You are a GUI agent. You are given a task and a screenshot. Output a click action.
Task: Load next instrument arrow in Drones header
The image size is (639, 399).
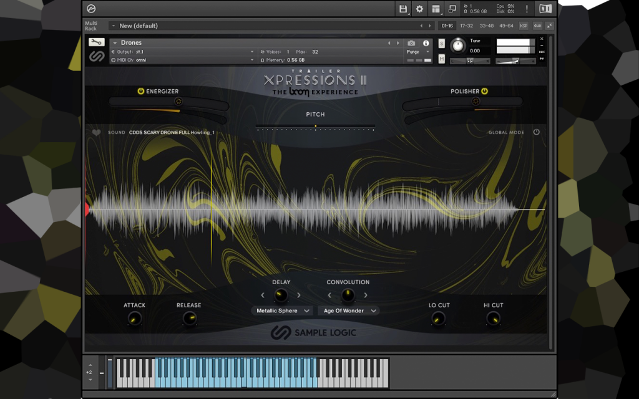[x=398, y=43]
